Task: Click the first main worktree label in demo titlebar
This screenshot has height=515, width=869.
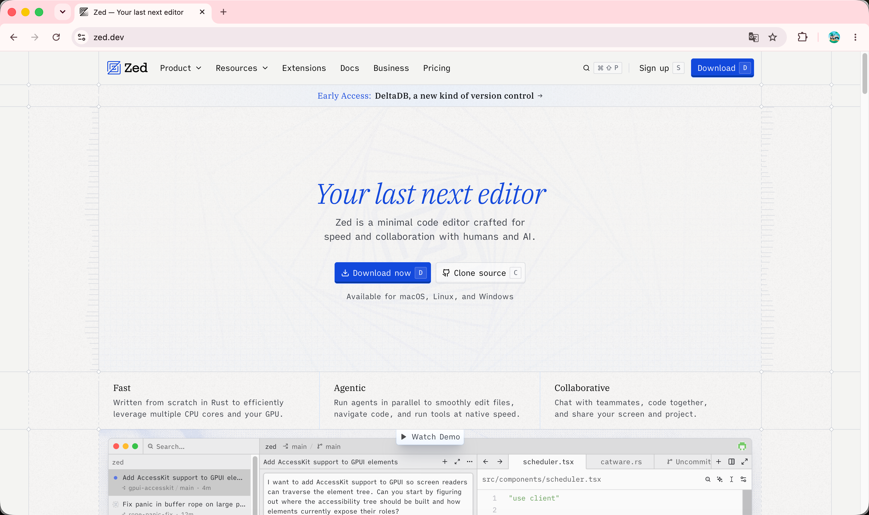Action: coord(295,446)
